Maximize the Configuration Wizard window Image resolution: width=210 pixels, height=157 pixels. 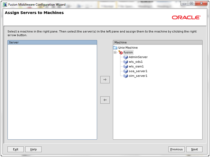tap(192, 4)
